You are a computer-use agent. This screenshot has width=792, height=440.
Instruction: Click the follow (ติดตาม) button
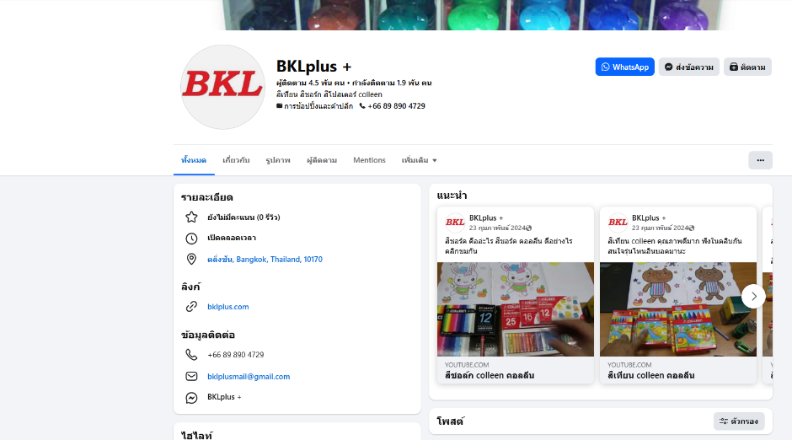747,67
